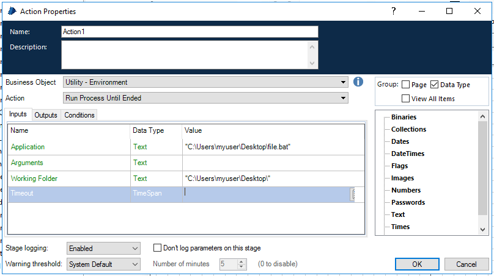Select the Collections data type item
The width and height of the screenshot is (494, 276).
[408, 129]
